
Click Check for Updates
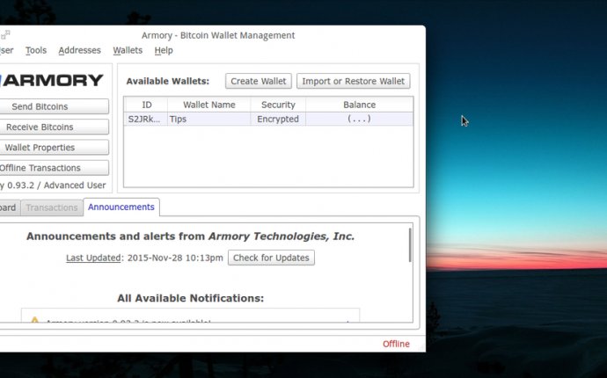(x=271, y=258)
